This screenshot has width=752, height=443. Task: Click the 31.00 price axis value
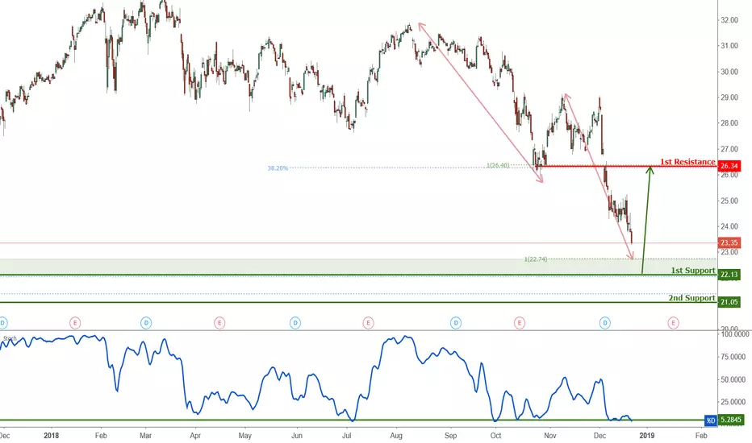(x=729, y=46)
